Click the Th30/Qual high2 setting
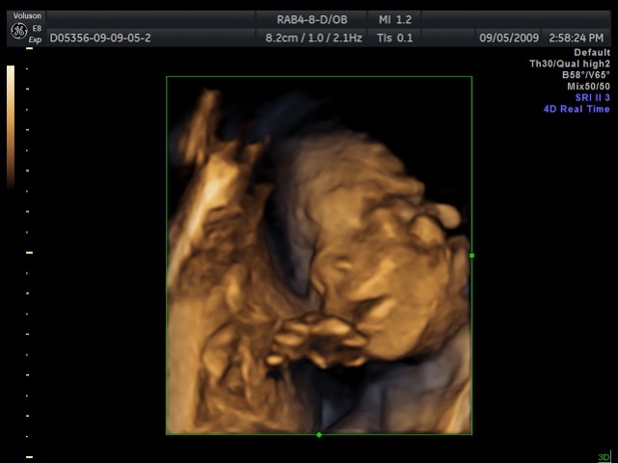Viewport: 618px width, 463px height. pyautogui.click(x=570, y=64)
